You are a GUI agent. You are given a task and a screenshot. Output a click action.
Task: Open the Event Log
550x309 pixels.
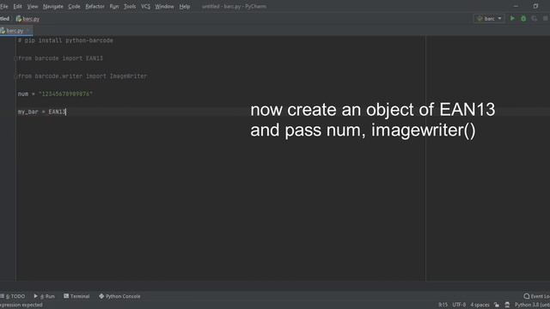click(536, 296)
